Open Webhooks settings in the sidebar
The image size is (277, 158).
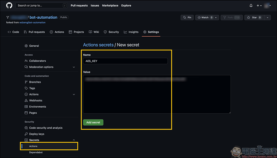[x=36, y=101]
